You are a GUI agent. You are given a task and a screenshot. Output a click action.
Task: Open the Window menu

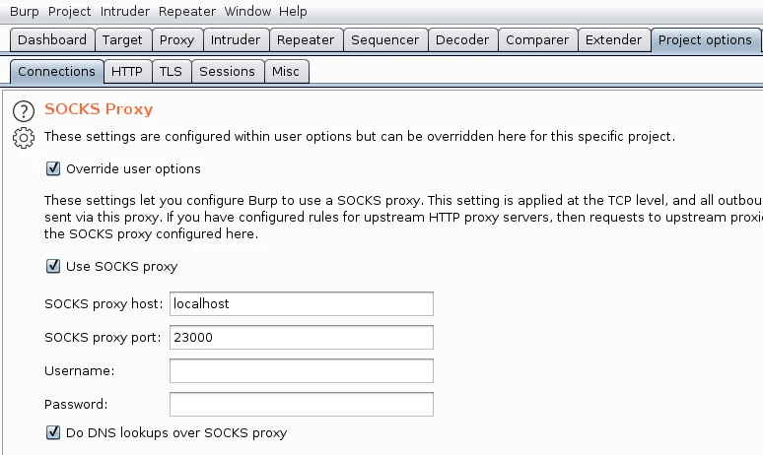tap(247, 11)
